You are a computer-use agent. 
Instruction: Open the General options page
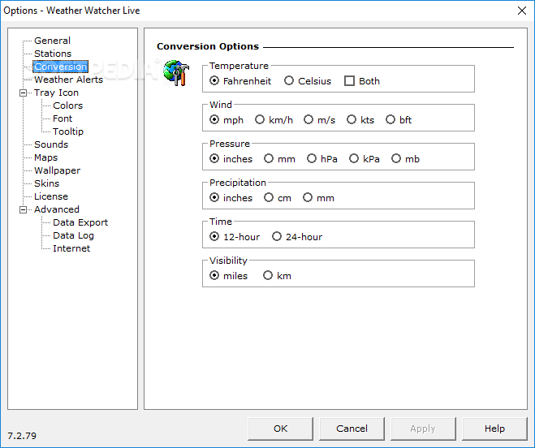point(52,41)
